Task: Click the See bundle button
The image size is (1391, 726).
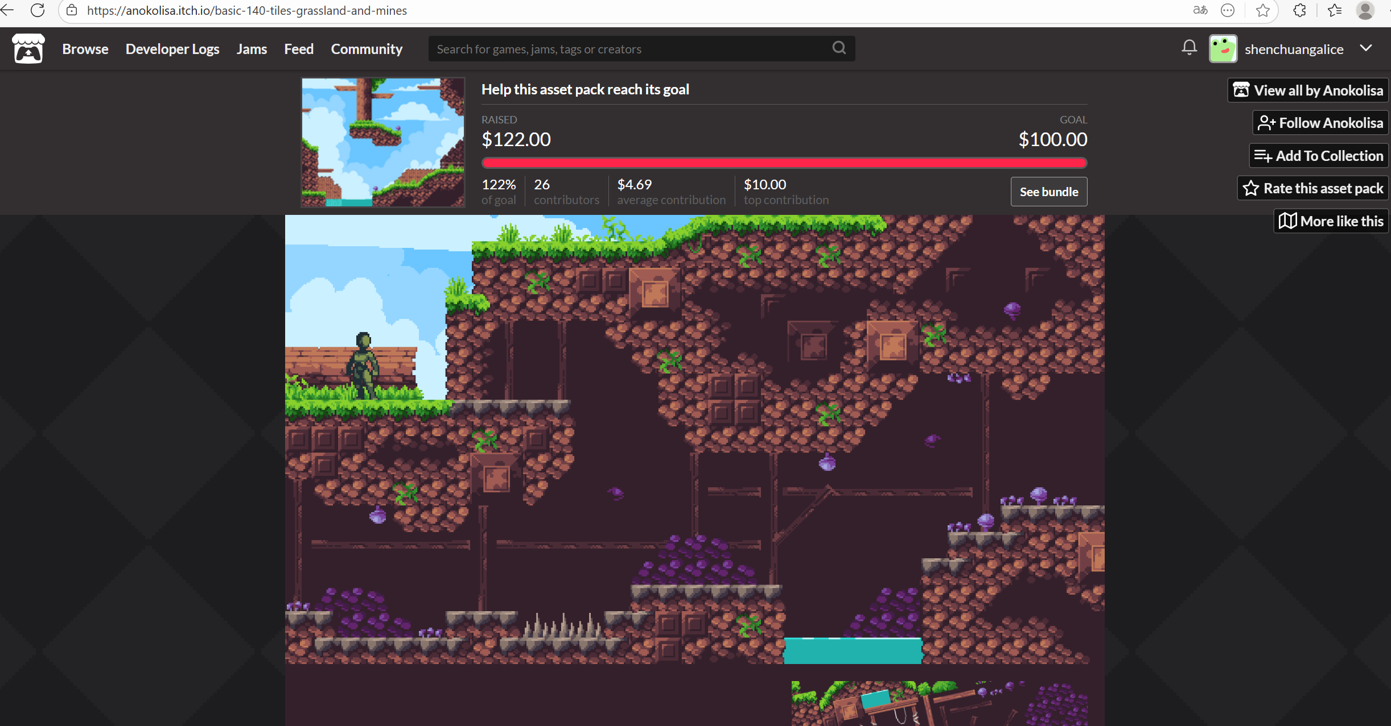Action: tap(1049, 192)
